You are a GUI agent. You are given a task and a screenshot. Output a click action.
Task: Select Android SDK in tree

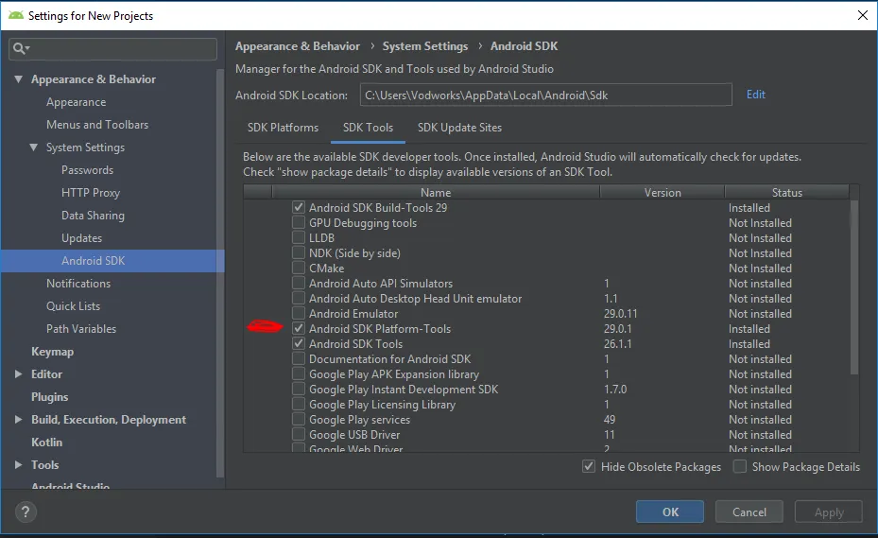pos(112,261)
